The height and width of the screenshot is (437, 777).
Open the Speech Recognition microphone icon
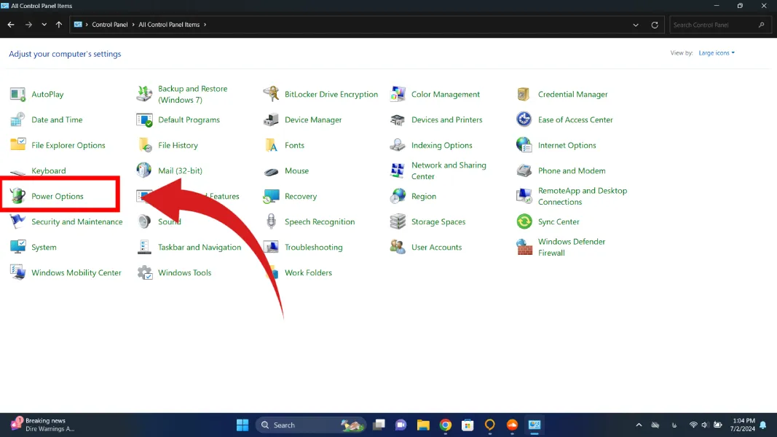pyautogui.click(x=271, y=221)
